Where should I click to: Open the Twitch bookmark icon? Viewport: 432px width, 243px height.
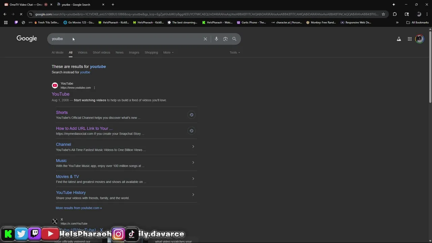[16, 23]
